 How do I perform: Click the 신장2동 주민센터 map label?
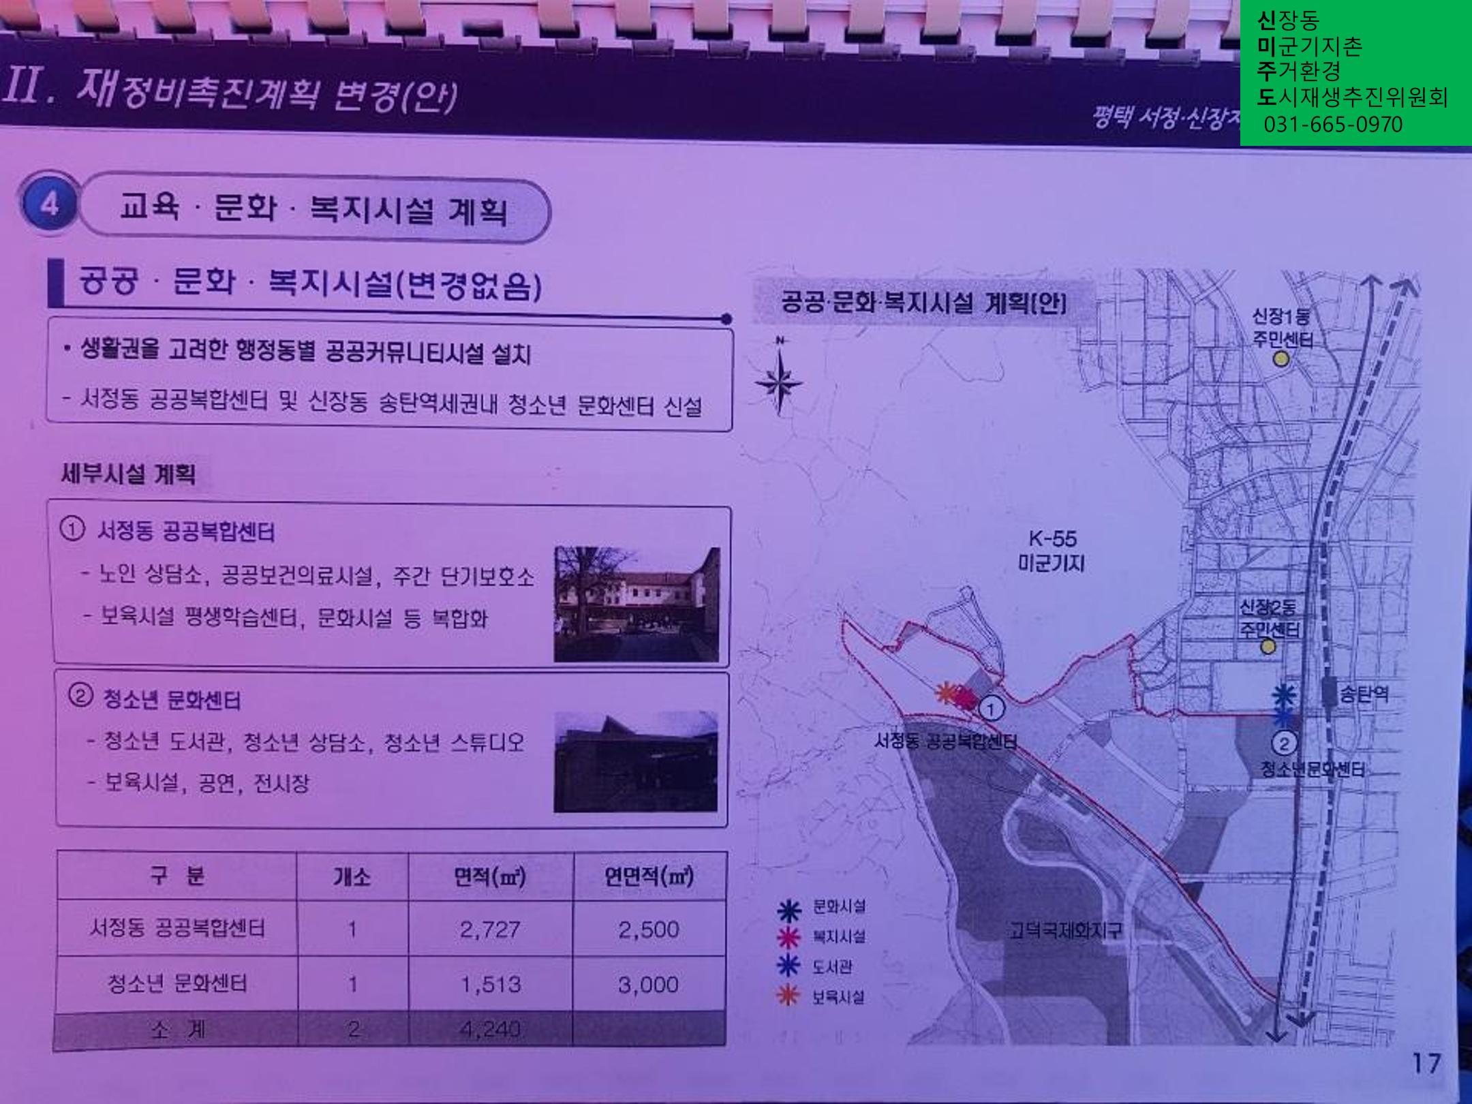(1270, 617)
